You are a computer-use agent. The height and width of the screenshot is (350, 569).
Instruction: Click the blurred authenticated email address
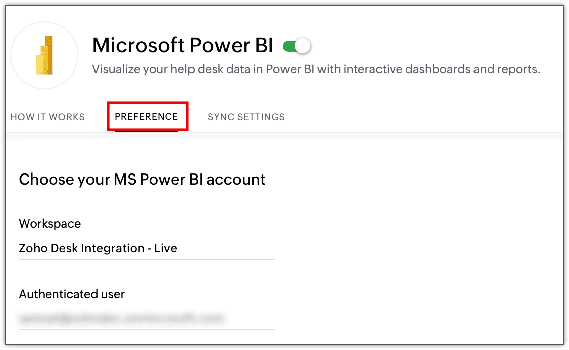pyautogui.click(x=121, y=318)
